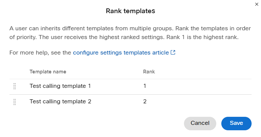Grab the drag handle for Test calling template 2
Viewport: 261px width, 137px height.
pyautogui.click(x=15, y=102)
